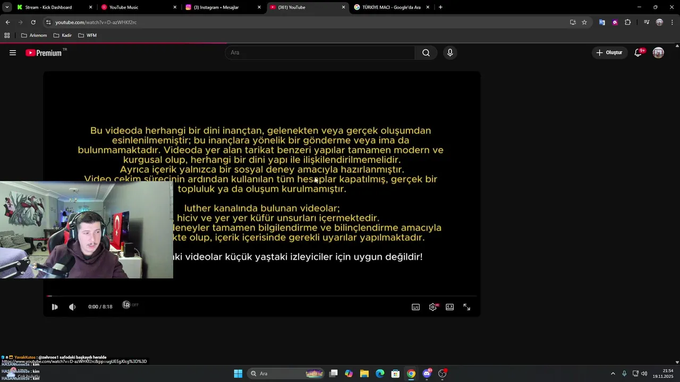Open Microsoft Store from the taskbar

pos(395,374)
